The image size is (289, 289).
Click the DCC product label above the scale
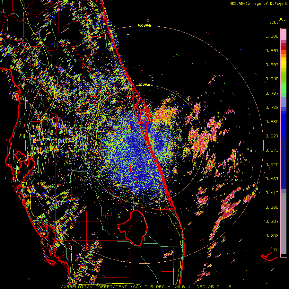(x=282, y=19)
